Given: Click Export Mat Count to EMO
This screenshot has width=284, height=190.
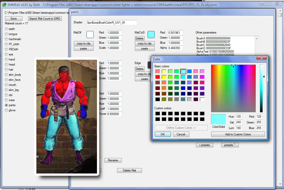Looking at the screenshot, I should [x=45, y=19].
